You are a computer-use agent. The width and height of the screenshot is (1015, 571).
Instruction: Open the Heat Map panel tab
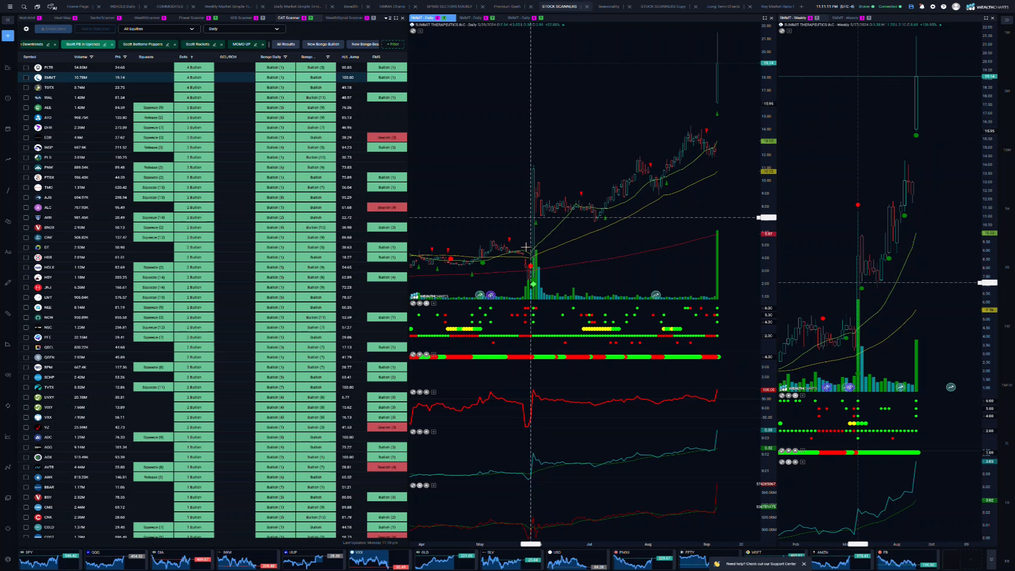tap(62, 18)
